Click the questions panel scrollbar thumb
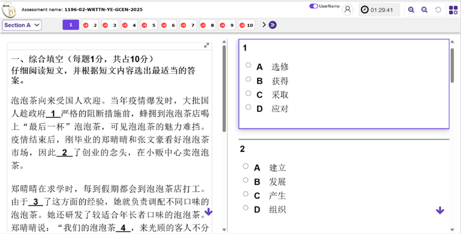This screenshot has width=461, height=234. click(452, 65)
